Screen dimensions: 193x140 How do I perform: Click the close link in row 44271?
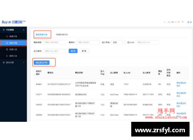[178, 96]
